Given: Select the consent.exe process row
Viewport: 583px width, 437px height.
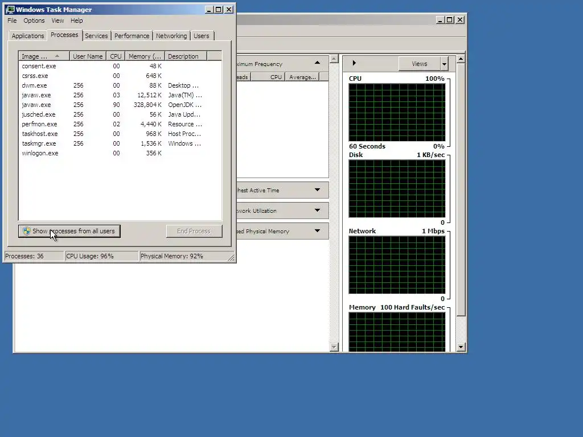Looking at the screenshot, I should coord(120,66).
